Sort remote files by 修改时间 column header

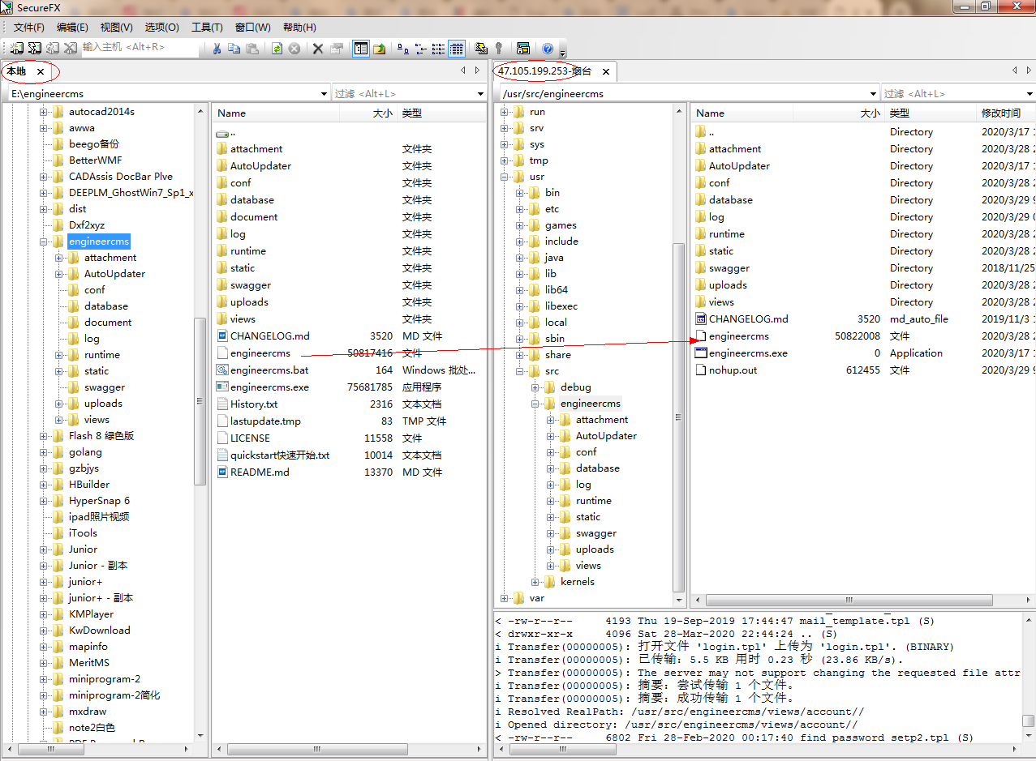coord(1001,113)
